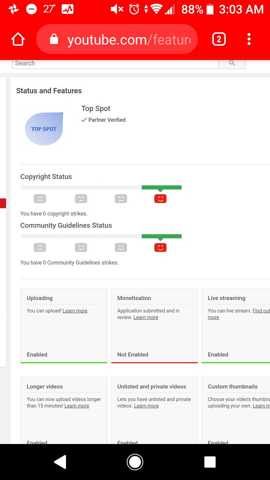Click the Top Spot channel name

pyautogui.click(x=96, y=108)
